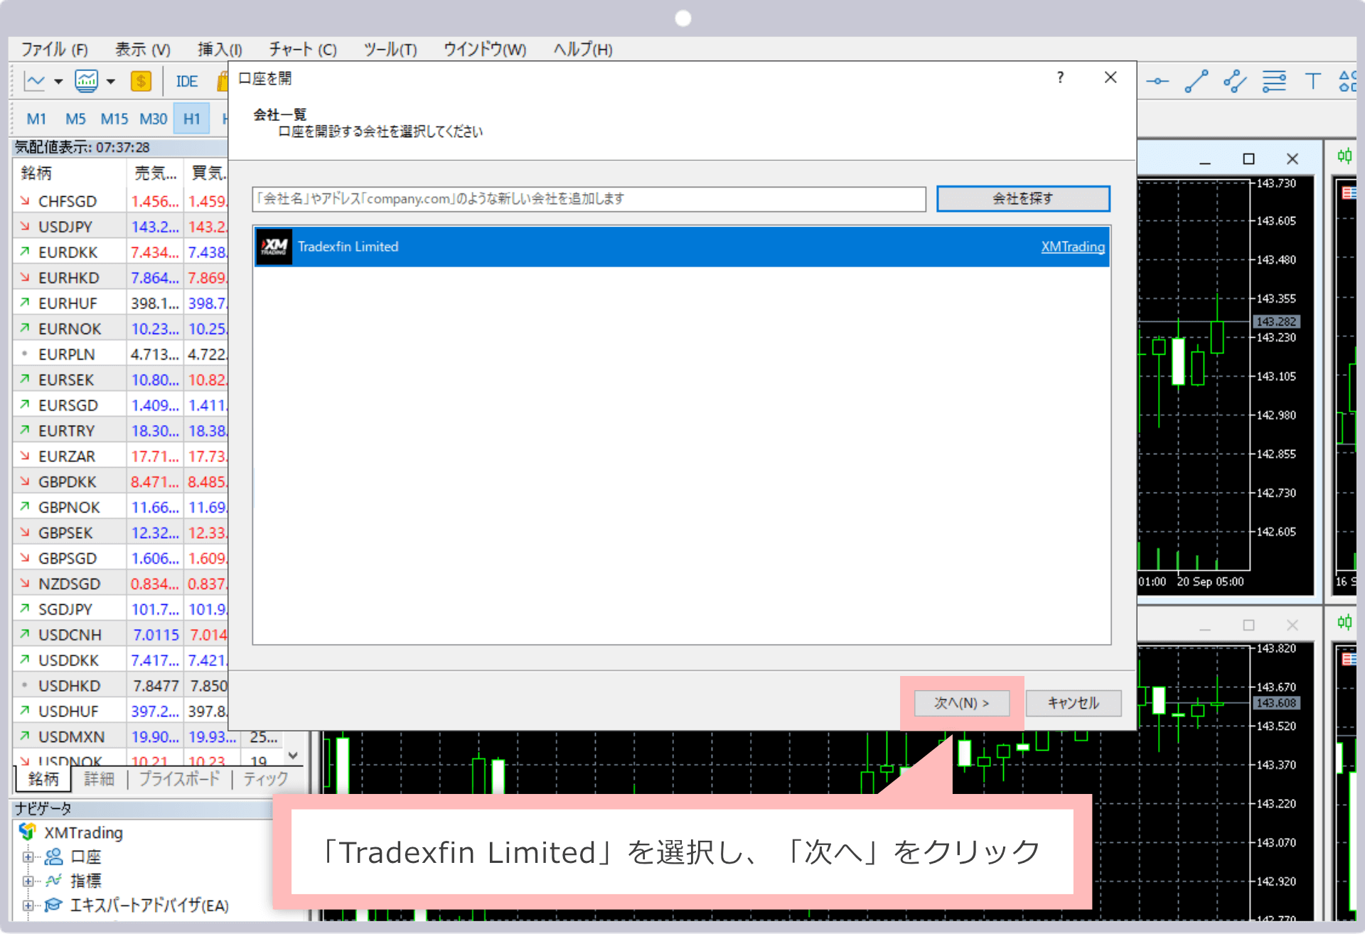Select the horizontal line drawing tool
This screenshot has height=934, width=1365.
pyautogui.click(x=1157, y=82)
